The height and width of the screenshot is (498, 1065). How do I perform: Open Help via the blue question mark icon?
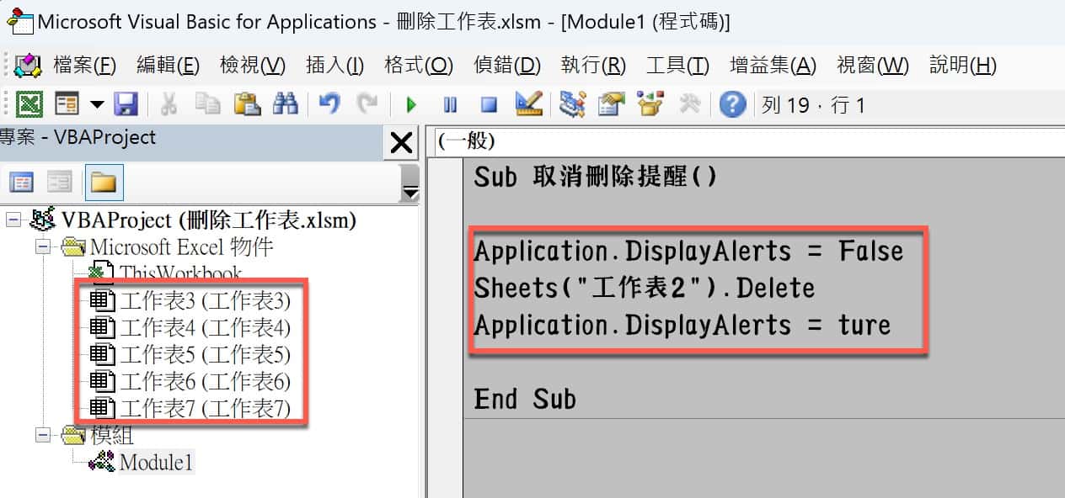tap(732, 104)
